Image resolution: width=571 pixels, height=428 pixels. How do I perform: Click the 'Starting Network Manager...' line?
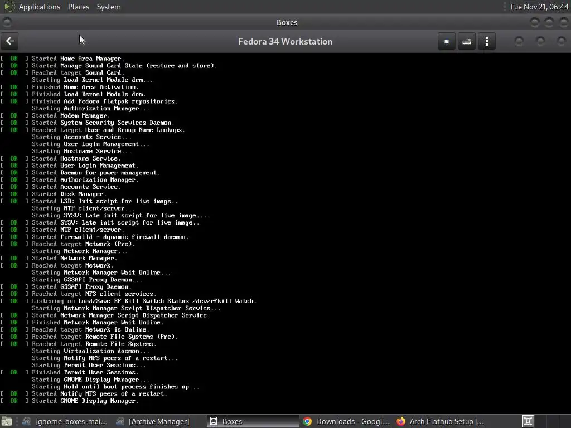80,251
